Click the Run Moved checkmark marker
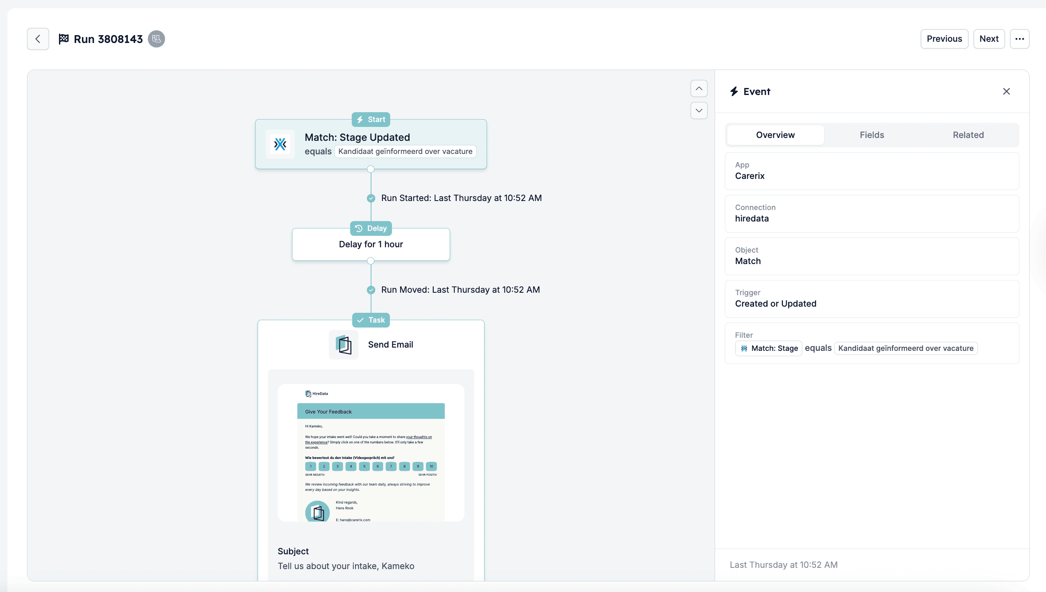This screenshot has width=1046, height=592. coord(371,290)
